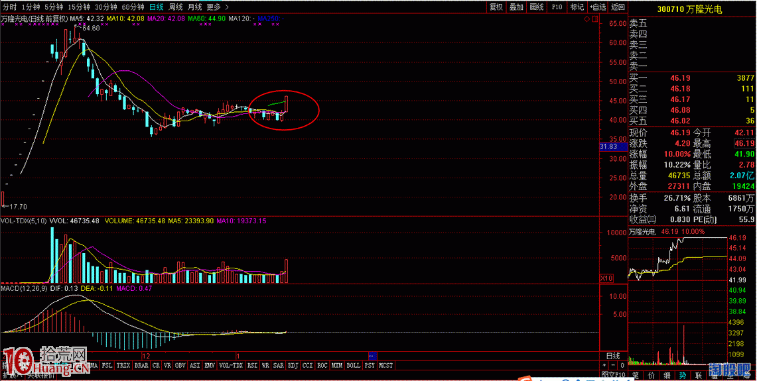Click the 涨幅 10.00% value
The image size is (757, 381).
pyautogui.click(x=677, y=154)
